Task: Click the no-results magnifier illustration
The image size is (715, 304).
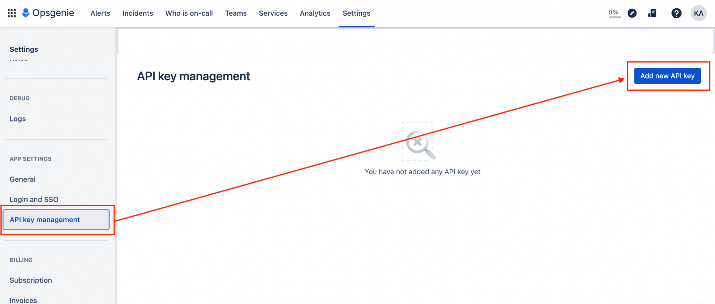Action: [419, 142]
